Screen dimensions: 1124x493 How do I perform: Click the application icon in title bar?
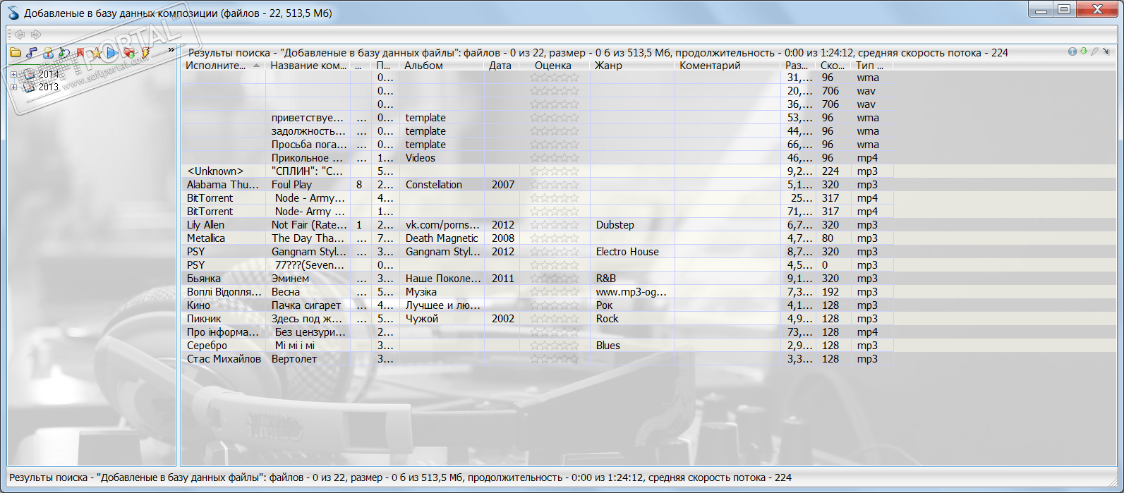pos(13,13)
